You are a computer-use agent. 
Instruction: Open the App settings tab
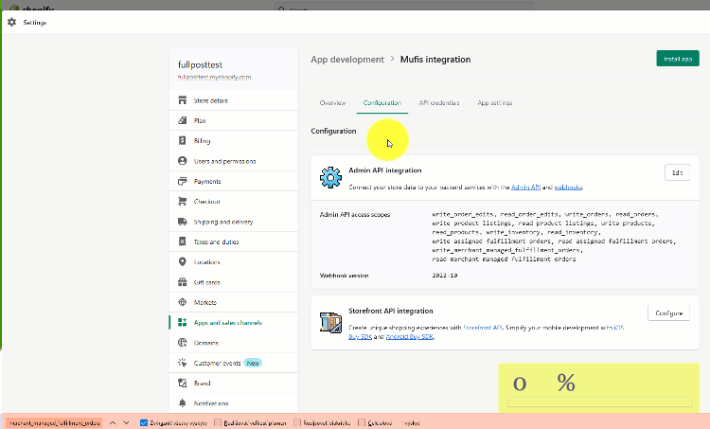(494, 103)
